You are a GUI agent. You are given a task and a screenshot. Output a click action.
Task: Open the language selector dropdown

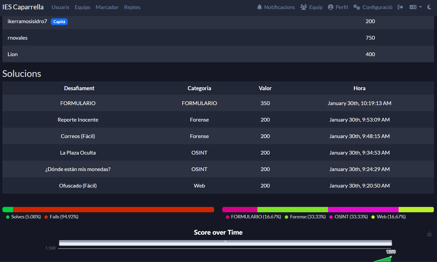(x=415, y=7)
